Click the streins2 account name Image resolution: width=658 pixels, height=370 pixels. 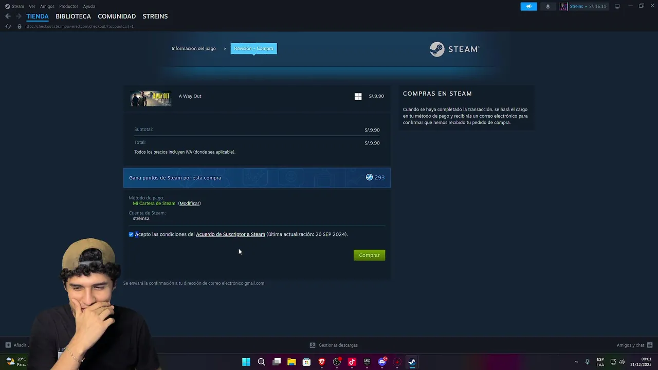141,218
